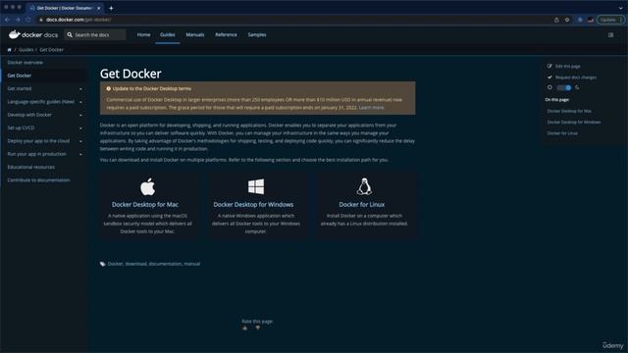Select the Get Docker browser tab
The height and width of the screenshot is (353, 628).
pyautogui.click(x=64, y=8)
